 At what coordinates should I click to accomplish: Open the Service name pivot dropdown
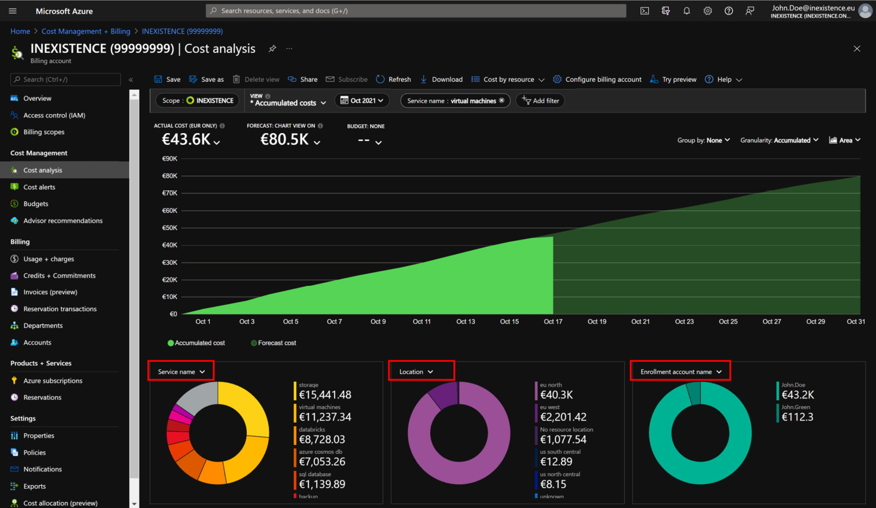181,372
